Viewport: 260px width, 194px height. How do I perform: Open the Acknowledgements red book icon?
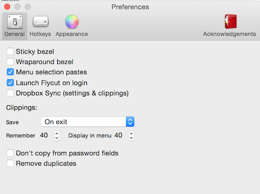[x=230, y=22]
